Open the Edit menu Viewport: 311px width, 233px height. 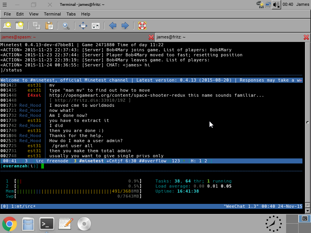pos(21,14)
